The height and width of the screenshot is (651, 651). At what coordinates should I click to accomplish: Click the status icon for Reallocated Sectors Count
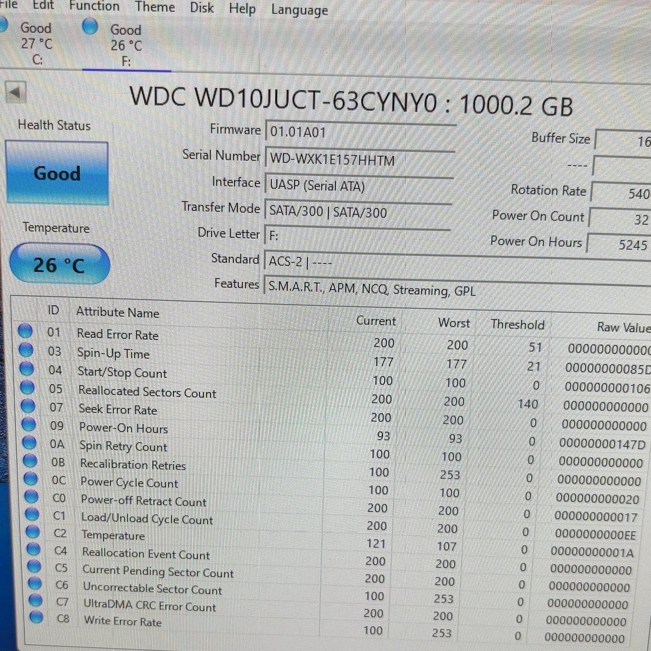pos(27,387)
